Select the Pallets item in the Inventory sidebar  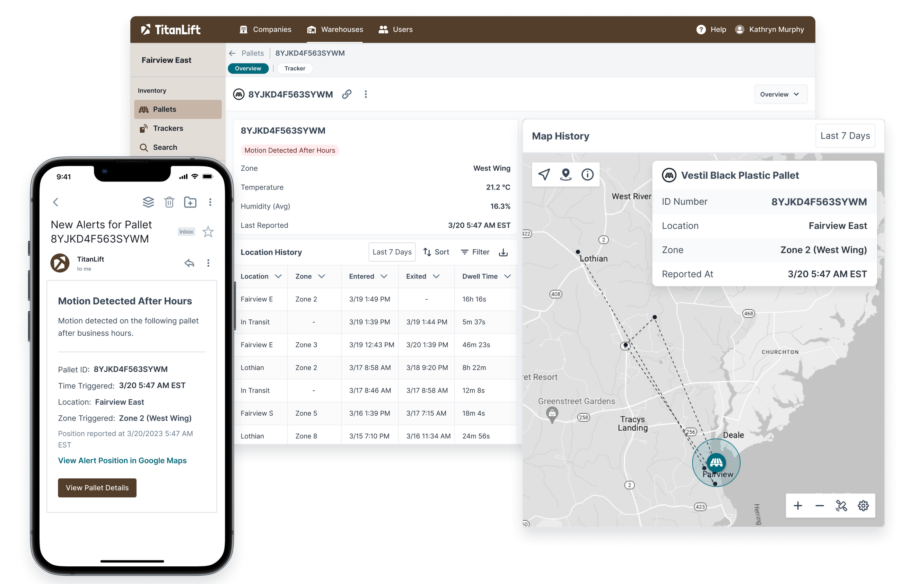164,109
